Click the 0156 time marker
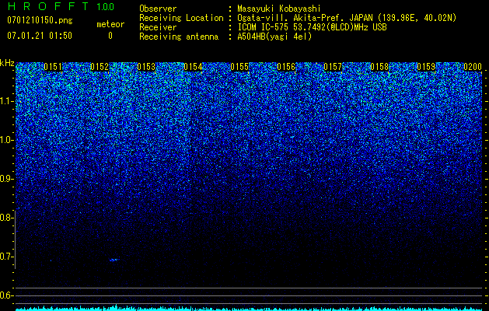Image resolution: width=489 pixels, height=311 pixels. 286,67
